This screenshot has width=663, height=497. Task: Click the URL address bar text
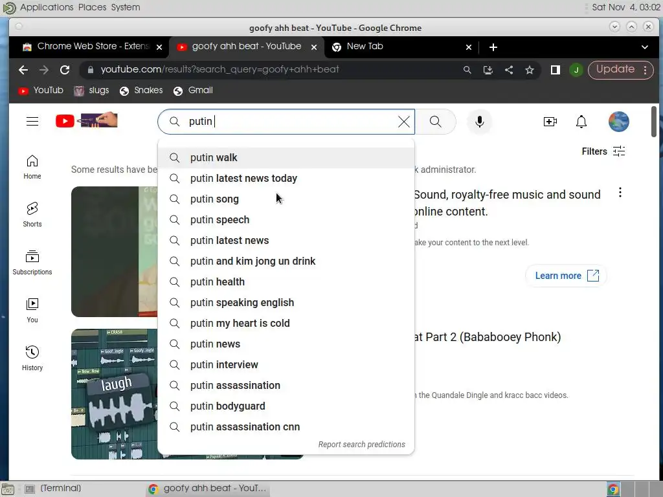[x=220, y=70]
